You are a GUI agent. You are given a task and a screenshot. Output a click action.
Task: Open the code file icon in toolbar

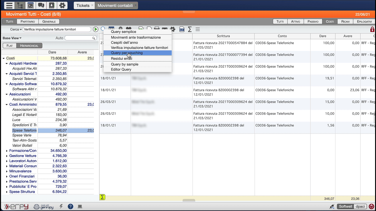[x=182, y=29]
